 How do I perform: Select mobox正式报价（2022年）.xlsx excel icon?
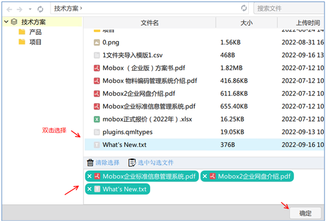97,119
